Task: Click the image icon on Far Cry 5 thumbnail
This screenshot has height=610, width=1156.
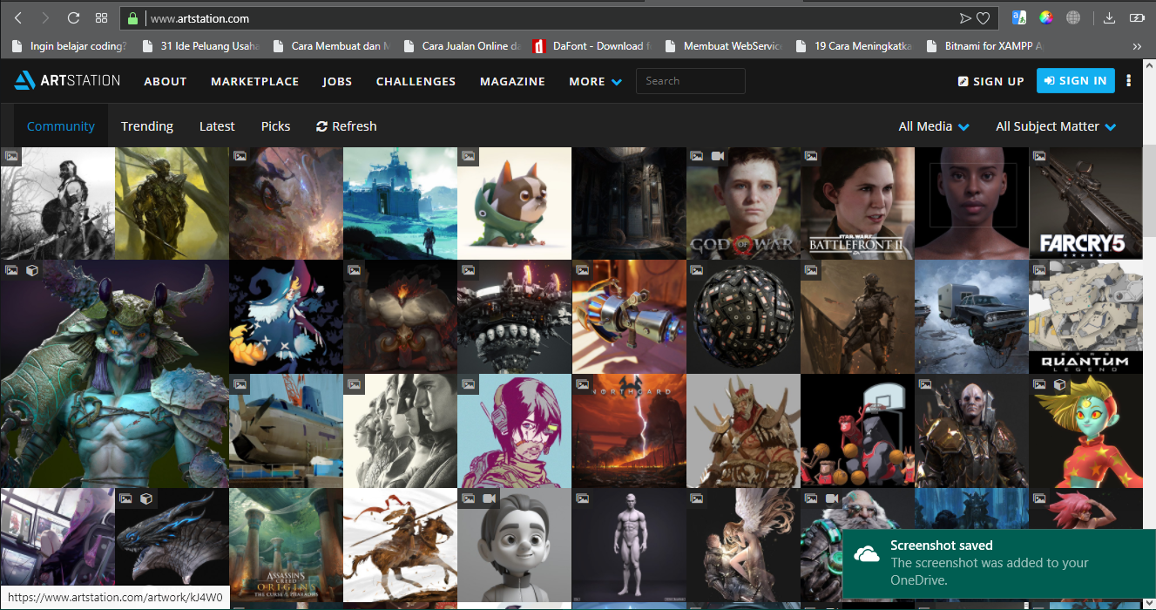Action: coord(1039,156)
